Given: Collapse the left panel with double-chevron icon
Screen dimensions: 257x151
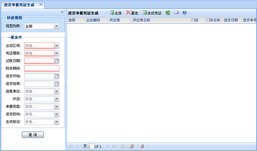Looking at the screenshot, I should [62, 12].
